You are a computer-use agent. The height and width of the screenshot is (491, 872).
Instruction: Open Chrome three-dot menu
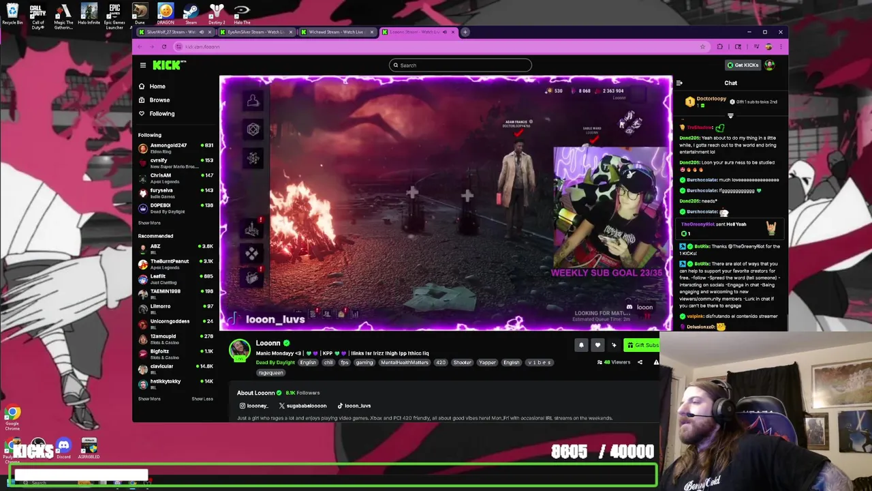[781, 46]
